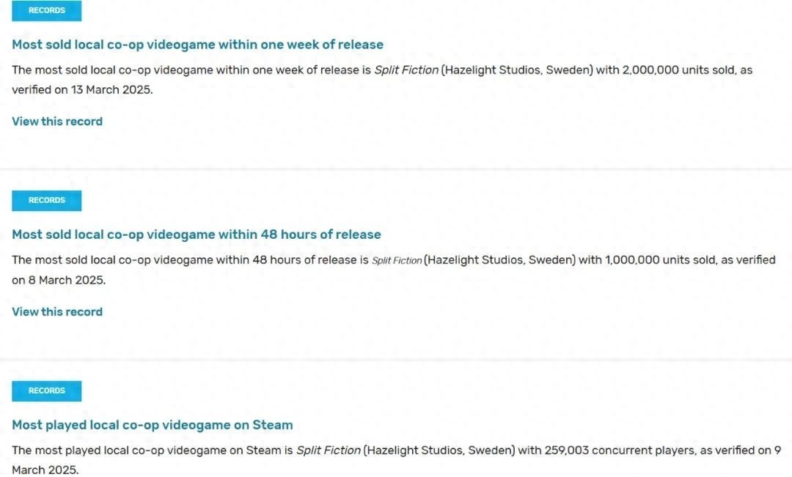Click '(Hazelight Studios, Sweden)' in one week record

517,70
